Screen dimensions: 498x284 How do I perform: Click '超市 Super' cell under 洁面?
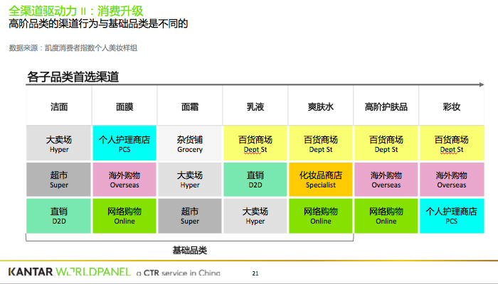[x=59, y=180]
